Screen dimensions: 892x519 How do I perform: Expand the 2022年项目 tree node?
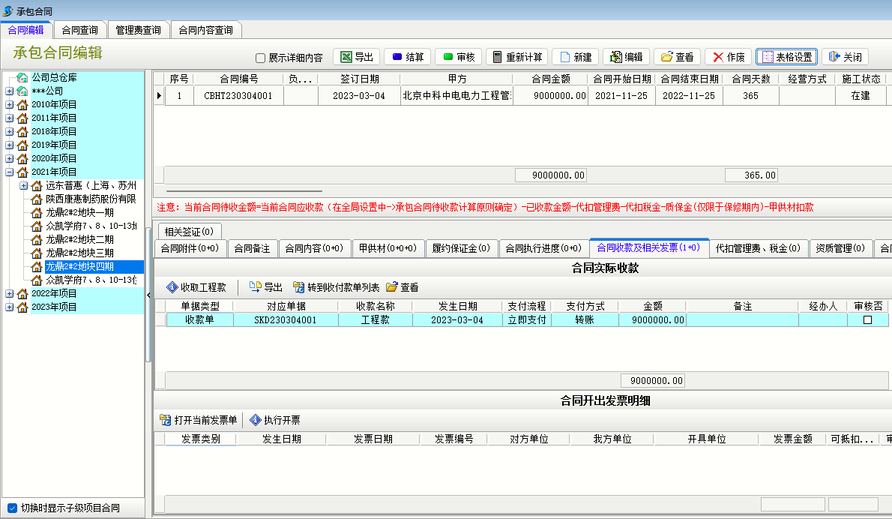click(9, 293)
